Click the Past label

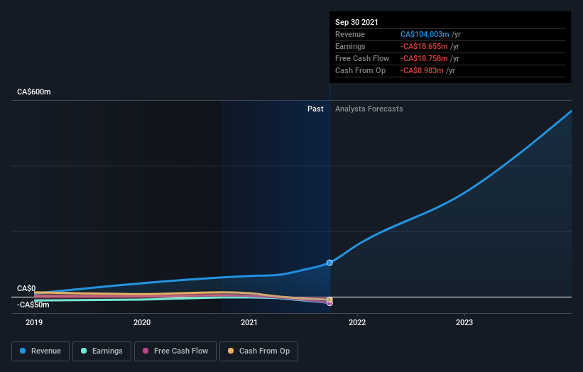pyautogui.click(x=315, y=109)
